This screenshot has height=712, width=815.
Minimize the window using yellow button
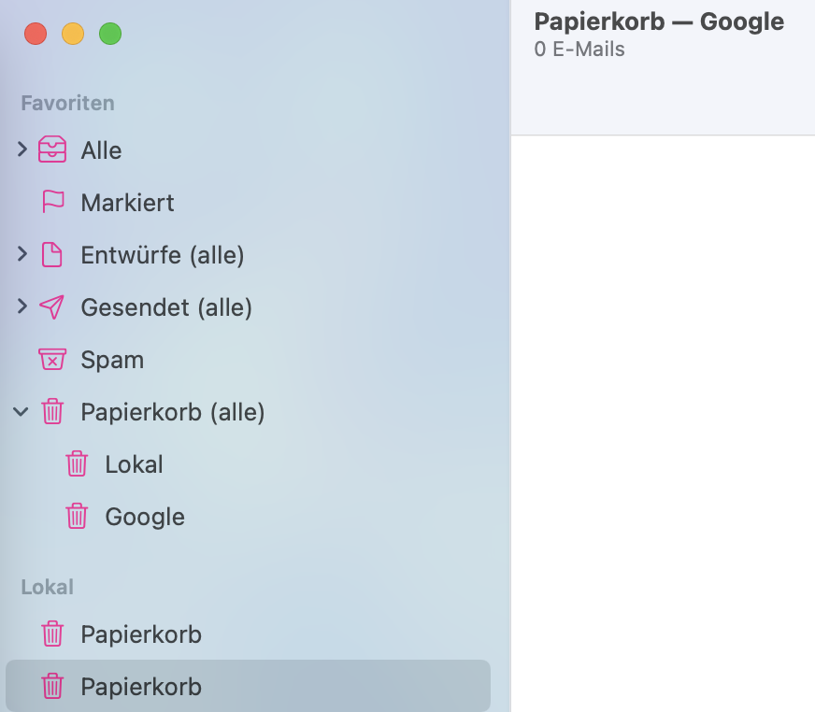[x=73, y=35]
